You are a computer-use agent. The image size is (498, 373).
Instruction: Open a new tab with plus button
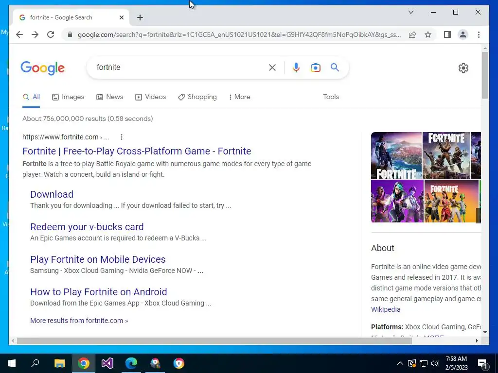coord(140,17)
